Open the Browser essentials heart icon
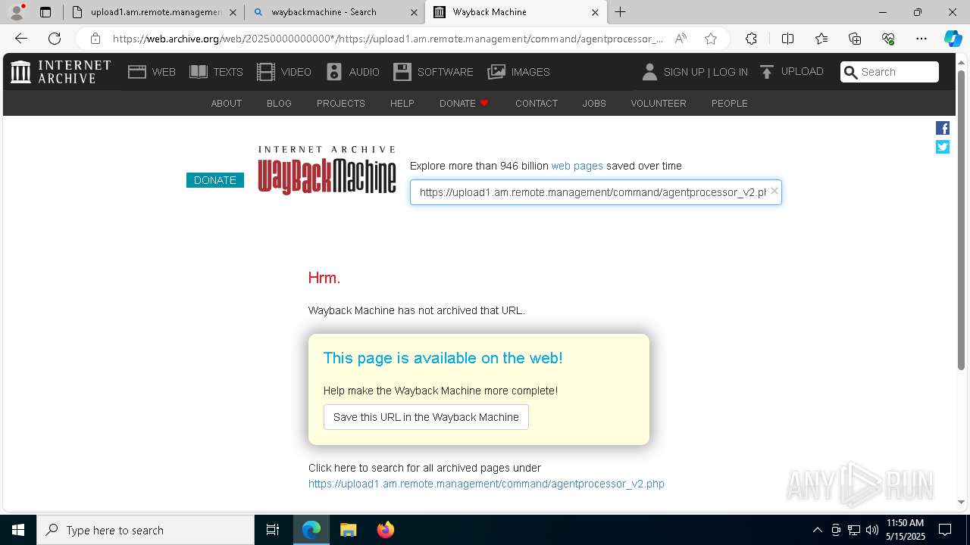 [x=888, y=39]
